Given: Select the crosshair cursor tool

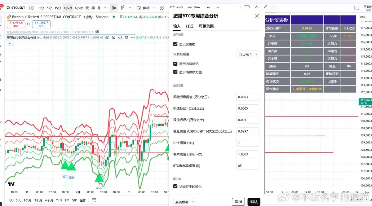Looking at the screenshot, I should click(x=273, y=7).
